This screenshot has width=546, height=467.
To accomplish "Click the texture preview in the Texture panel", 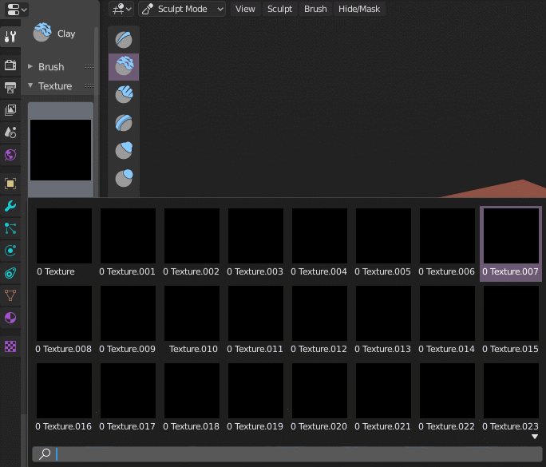I will coord(61,150).
